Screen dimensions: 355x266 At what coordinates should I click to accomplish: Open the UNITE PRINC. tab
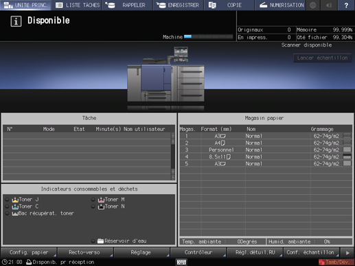click(x=25, y=5)
